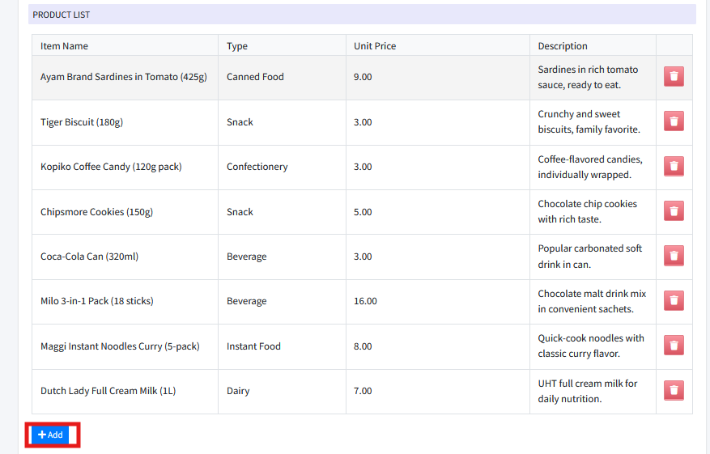Click the Dairy type cell
The height and width of the screenshot is (454, 710).
tap(238, 391)
